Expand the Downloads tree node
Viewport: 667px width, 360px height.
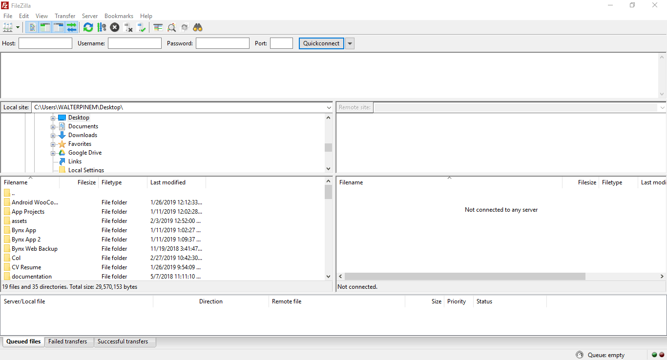click(53, 136)
